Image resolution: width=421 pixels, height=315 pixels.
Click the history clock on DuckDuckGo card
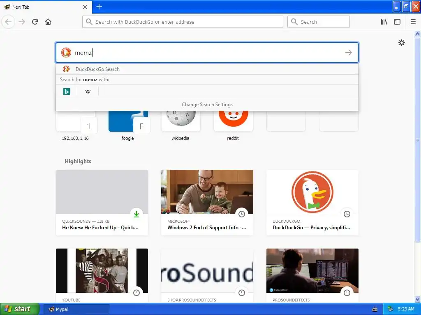pos(347,214)
